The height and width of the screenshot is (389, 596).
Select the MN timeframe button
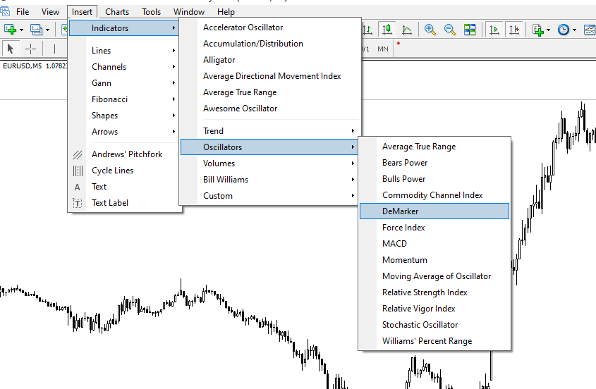383,49
